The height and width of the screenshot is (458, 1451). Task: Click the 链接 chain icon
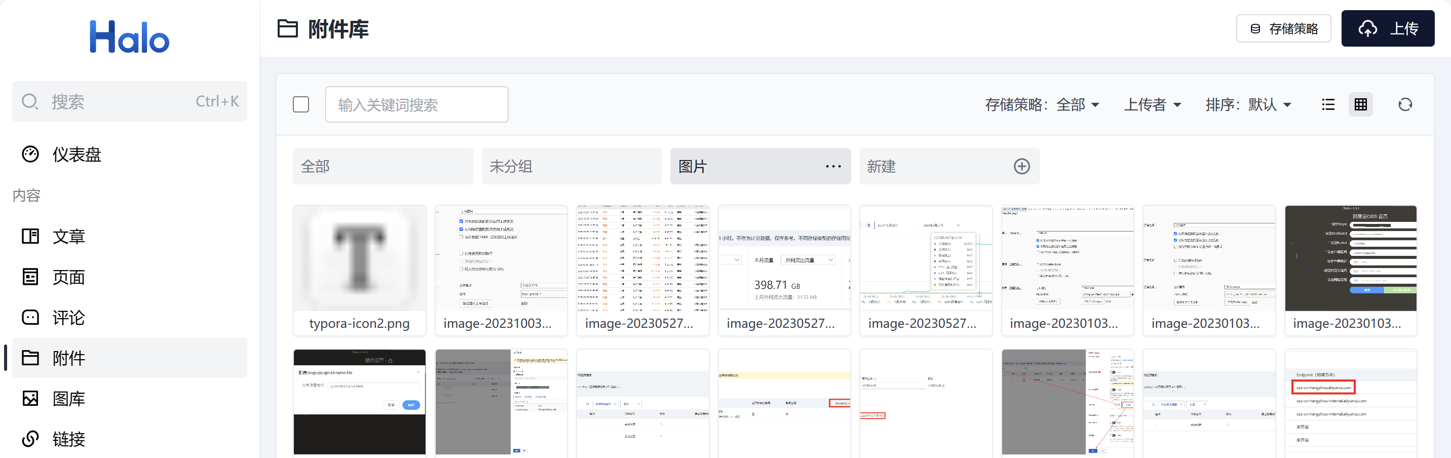click(x=30, y=439)
